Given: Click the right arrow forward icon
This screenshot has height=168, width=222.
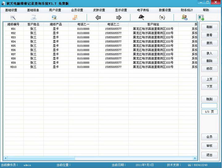Looking at the screenshot, I should click(119, 18).
